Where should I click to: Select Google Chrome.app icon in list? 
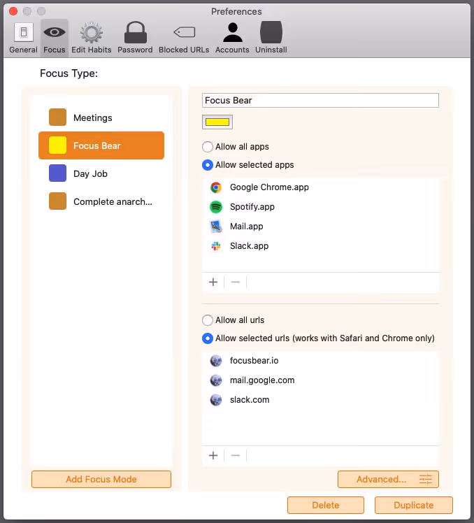(216, 187)
